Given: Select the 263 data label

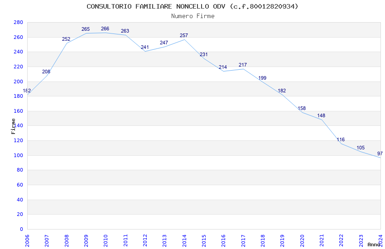Looking at the screenshot, I should tap(125, 31).
